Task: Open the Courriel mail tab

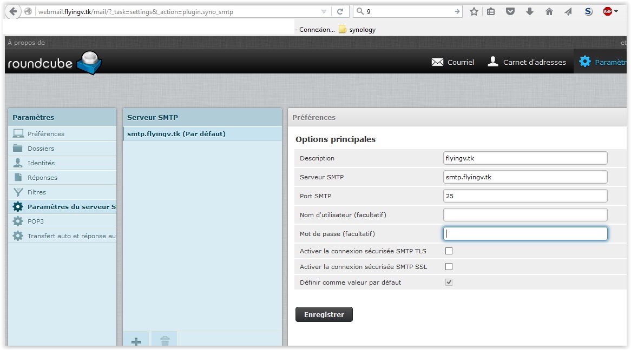Action: click(453, 62)
